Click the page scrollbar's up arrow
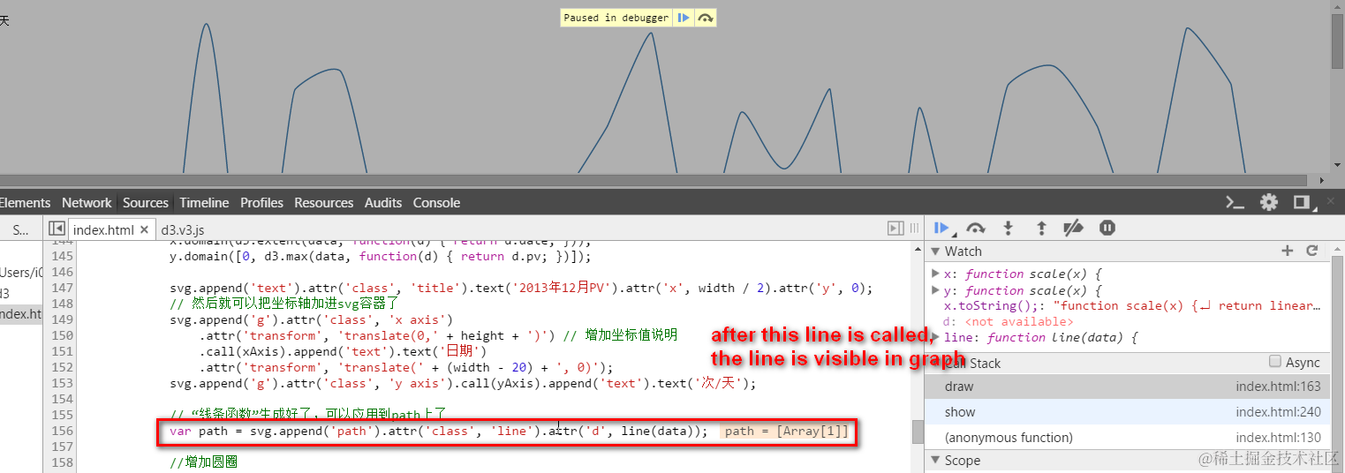Image resolution: width=1345 pixels, height=473 pixels. click(1337, 5)
